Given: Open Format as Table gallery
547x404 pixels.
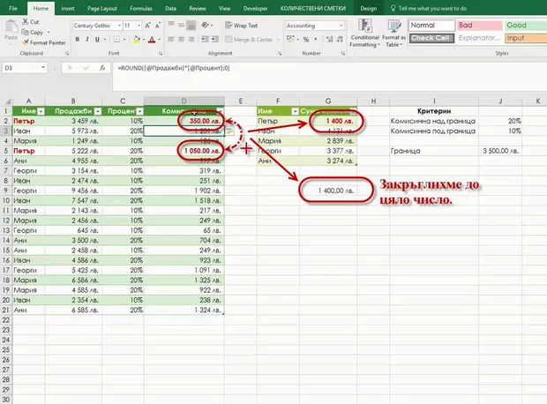Looking at the screenshot, I should pyautogui.click(x=393, y=34).
